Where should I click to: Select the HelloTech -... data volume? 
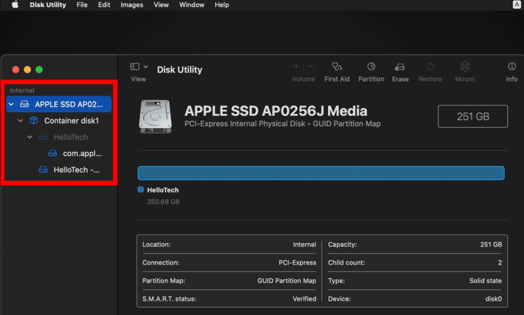coord(76,170)
